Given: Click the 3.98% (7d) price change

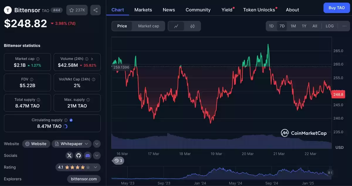Looking at the screenshot, I should coord(63,23).
